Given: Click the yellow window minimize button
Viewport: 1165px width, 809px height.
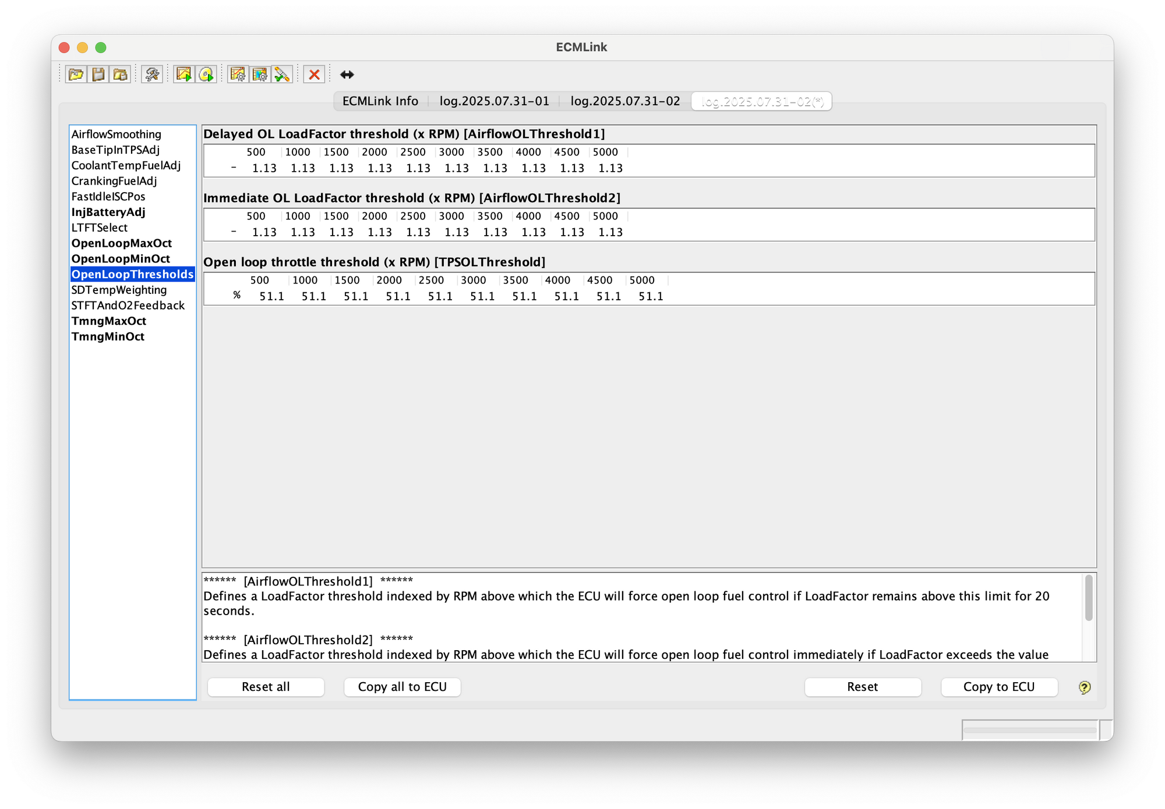Looking at the screenshot, I should point(83,48).
